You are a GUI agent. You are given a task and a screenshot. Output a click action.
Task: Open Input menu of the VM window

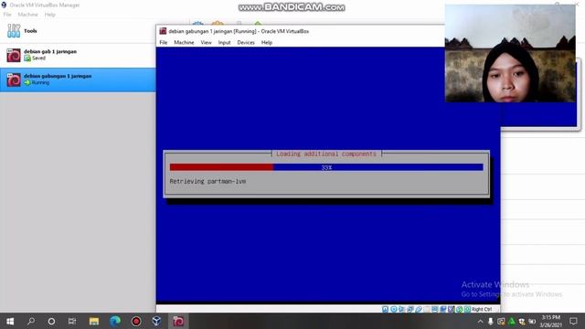[224, 43]
